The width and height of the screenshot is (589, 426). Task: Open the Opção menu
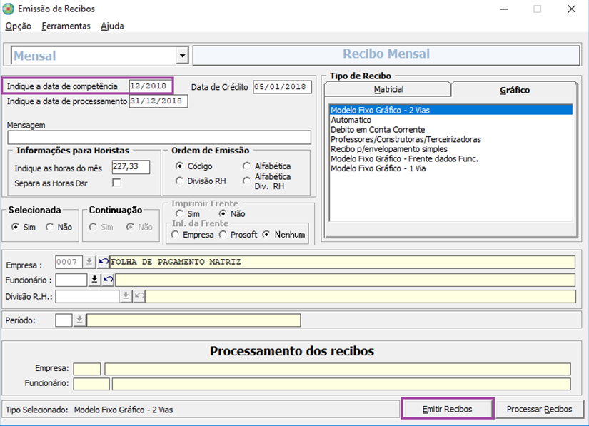[x=18, y=26]
